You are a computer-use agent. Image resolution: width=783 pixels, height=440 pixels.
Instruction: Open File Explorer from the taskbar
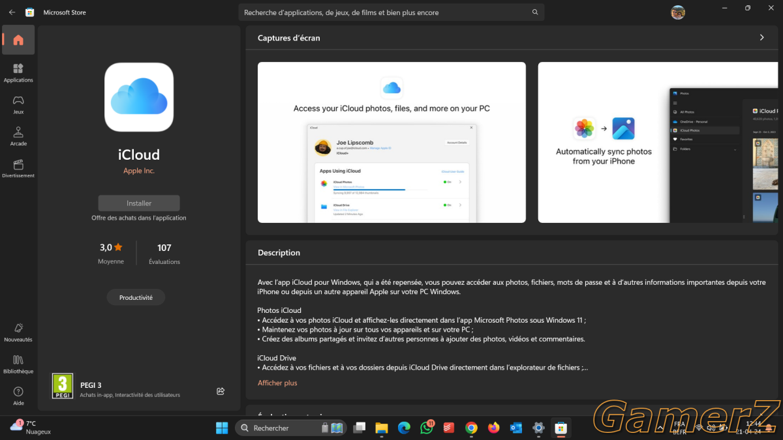click(382, 428)
